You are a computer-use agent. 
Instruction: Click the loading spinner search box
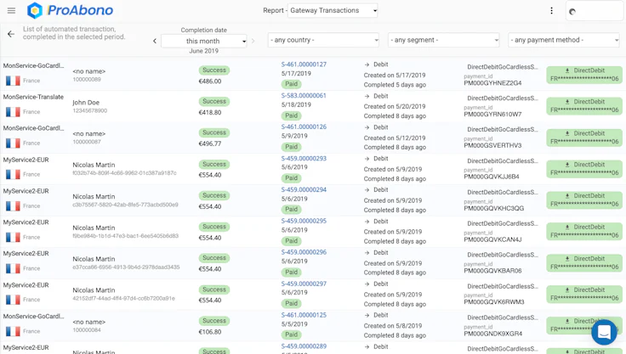pos(595,11)
